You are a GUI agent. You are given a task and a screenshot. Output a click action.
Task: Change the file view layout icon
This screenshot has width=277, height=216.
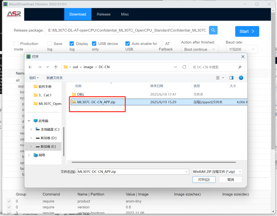218,78
